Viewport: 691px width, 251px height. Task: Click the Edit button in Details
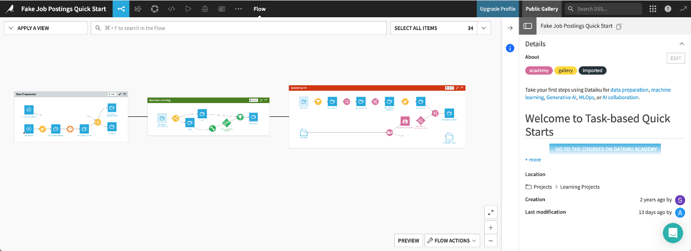click(x=676, y=58)
